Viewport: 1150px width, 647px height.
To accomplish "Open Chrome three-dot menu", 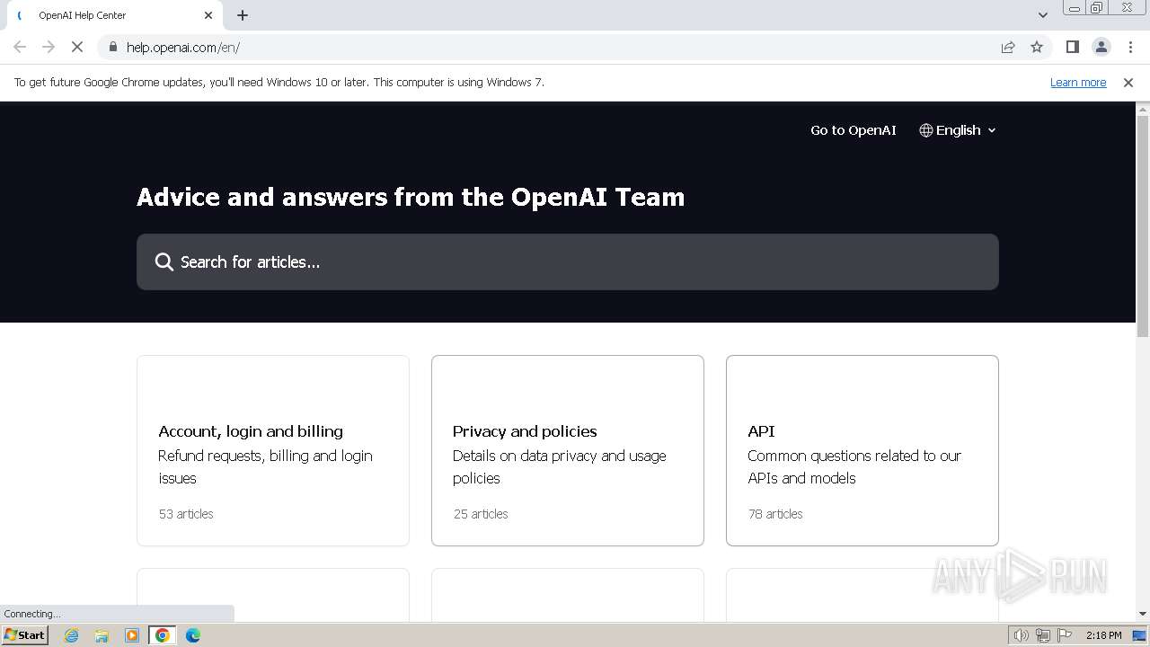I will [1130, 47].
